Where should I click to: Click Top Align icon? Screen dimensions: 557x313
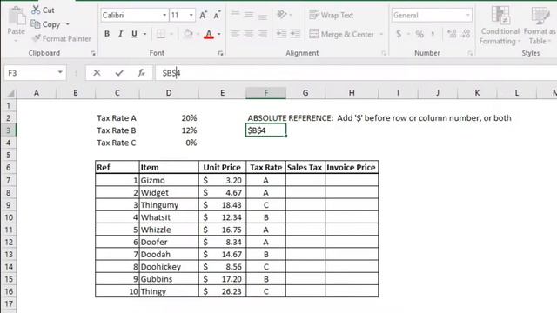pyautogui.click(x=235, y=14)
